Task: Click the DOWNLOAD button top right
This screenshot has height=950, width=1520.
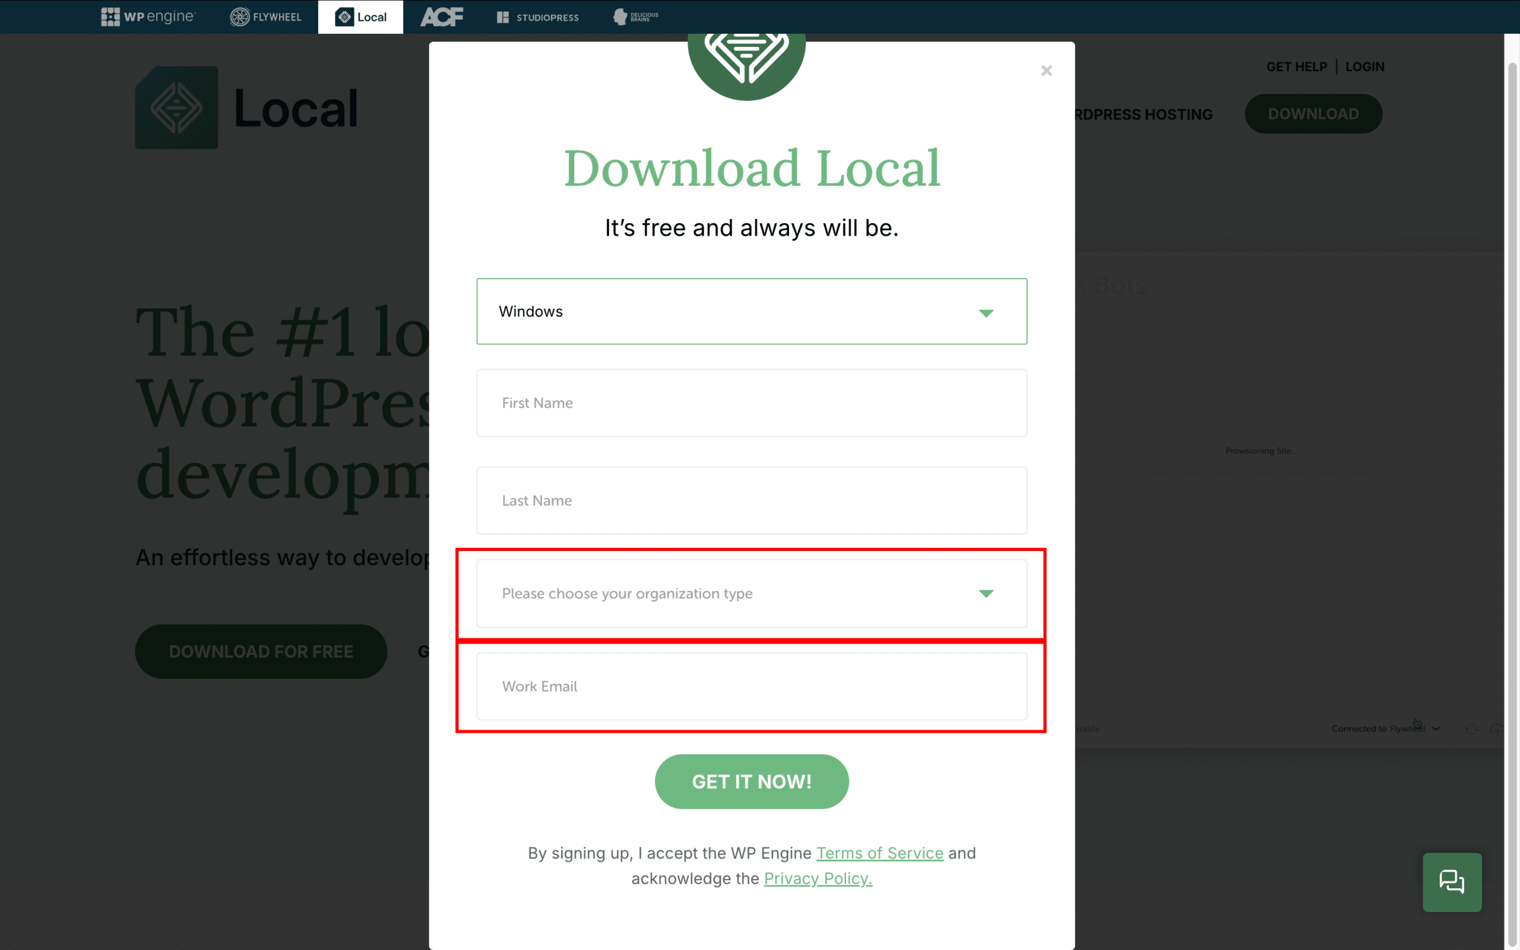Action: click(x=1313, y=114)
